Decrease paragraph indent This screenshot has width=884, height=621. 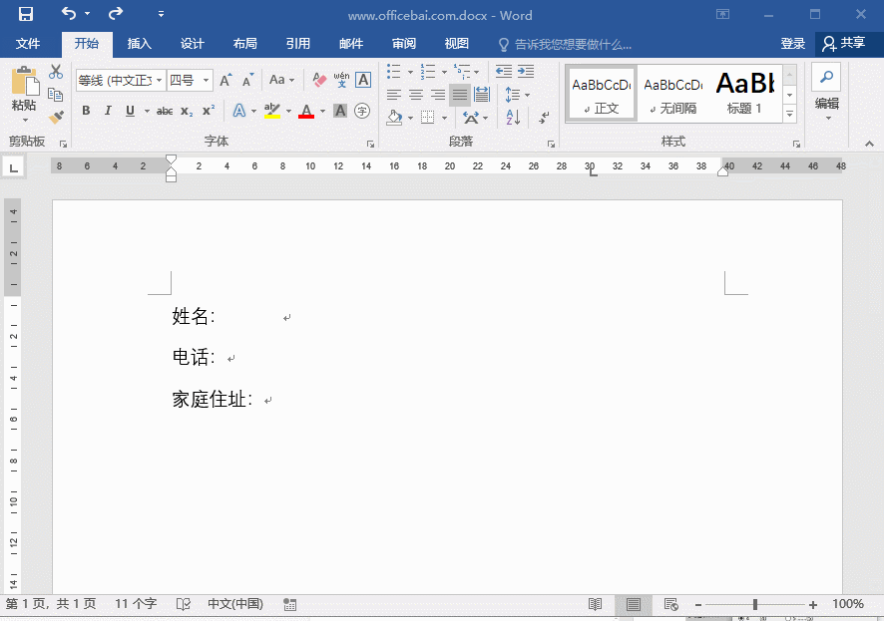[504, 71]
